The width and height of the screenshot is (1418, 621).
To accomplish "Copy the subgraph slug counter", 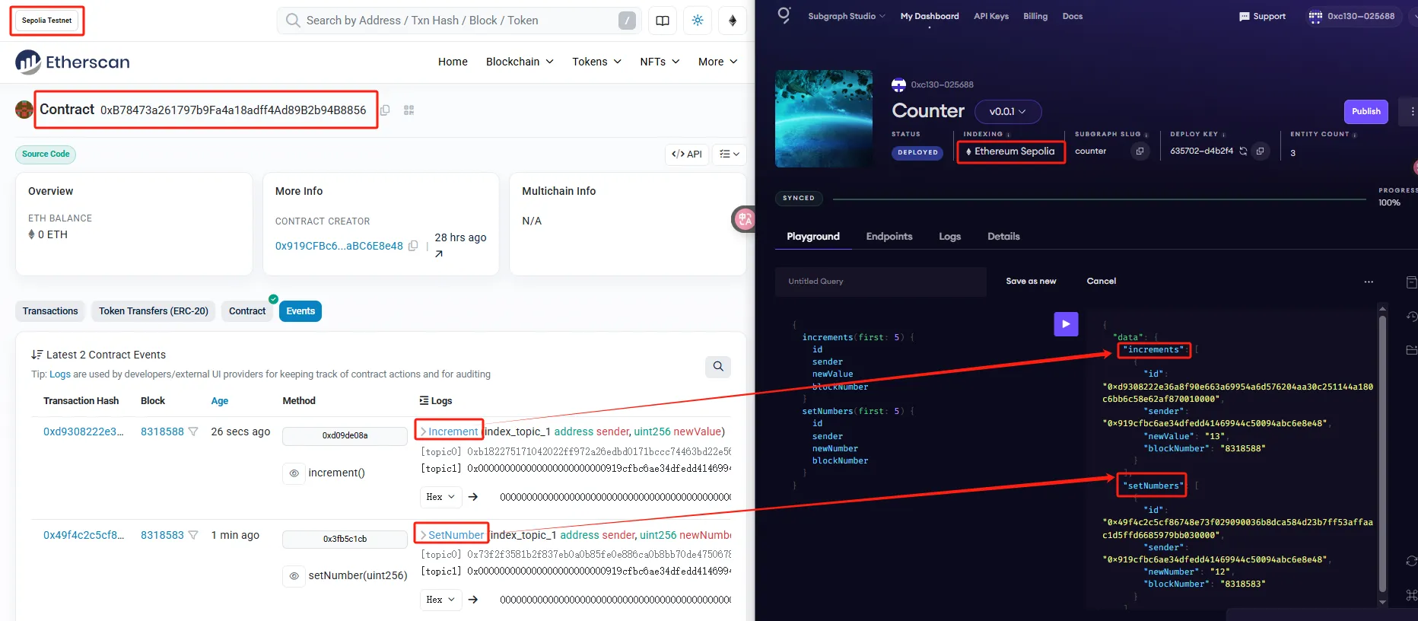I will coord(1140,151).
